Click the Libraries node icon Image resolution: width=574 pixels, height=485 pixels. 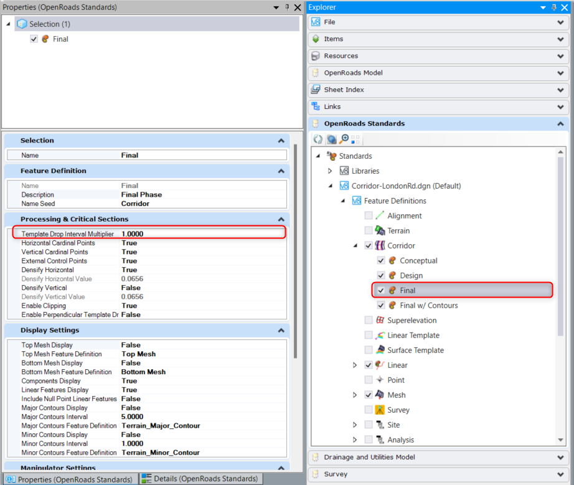coord(344,171)
